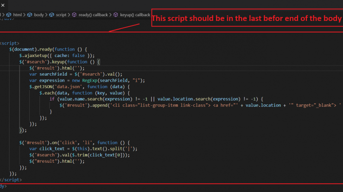Click the $('#search').keyup line

(60, 62)
